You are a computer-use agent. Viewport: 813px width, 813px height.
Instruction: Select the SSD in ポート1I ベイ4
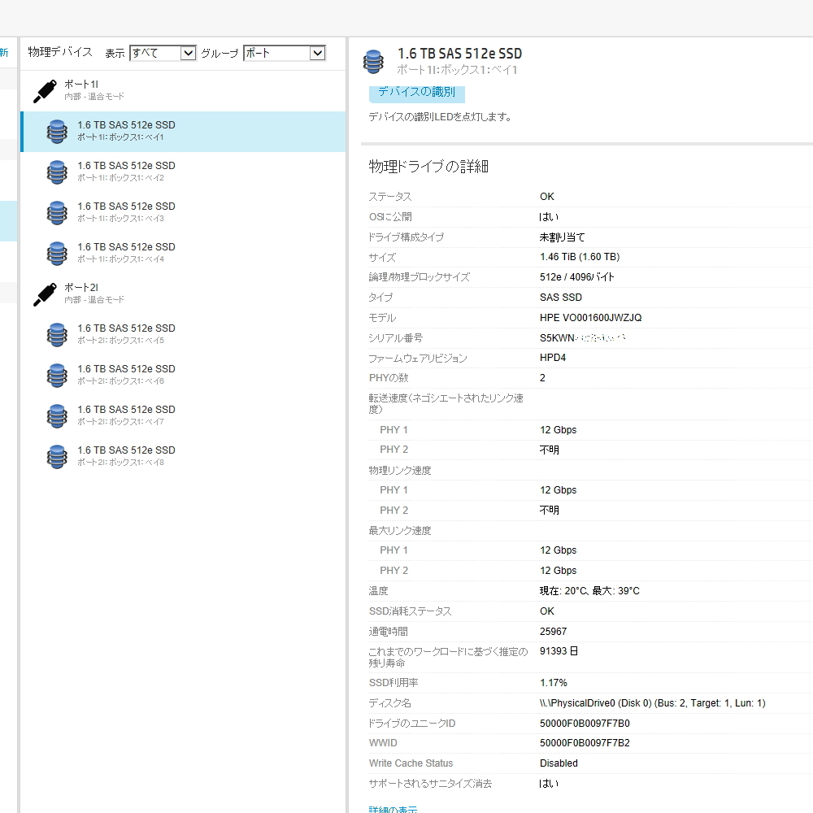(x=126, y=252)
